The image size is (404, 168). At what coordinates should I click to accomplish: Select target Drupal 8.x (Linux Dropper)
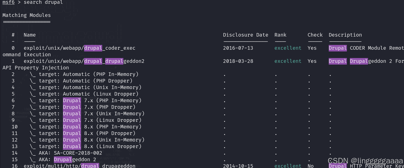pos(86,147)
